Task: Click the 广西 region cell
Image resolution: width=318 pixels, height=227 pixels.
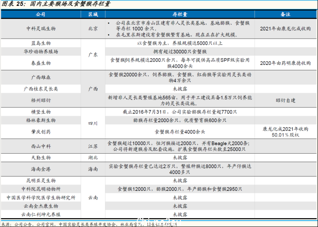Action: pos(93,89)
